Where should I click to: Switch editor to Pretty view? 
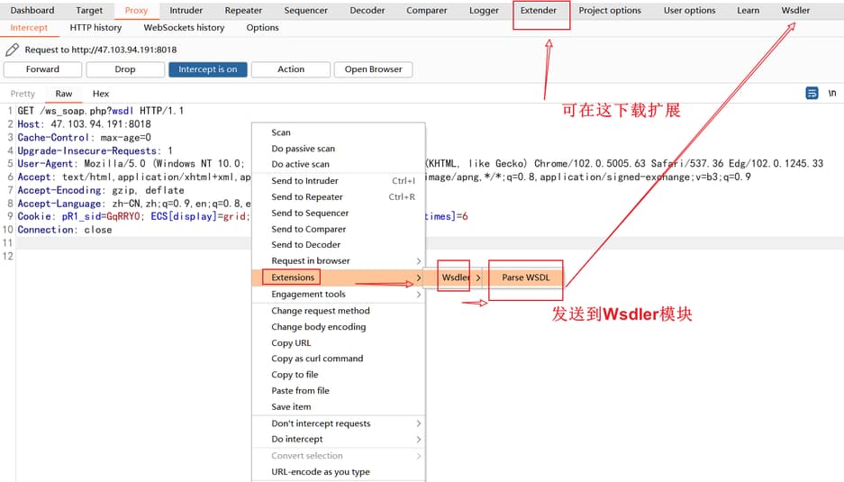pos(23,94)
